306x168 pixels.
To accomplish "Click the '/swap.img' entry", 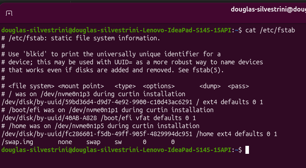I will [17, 142].
